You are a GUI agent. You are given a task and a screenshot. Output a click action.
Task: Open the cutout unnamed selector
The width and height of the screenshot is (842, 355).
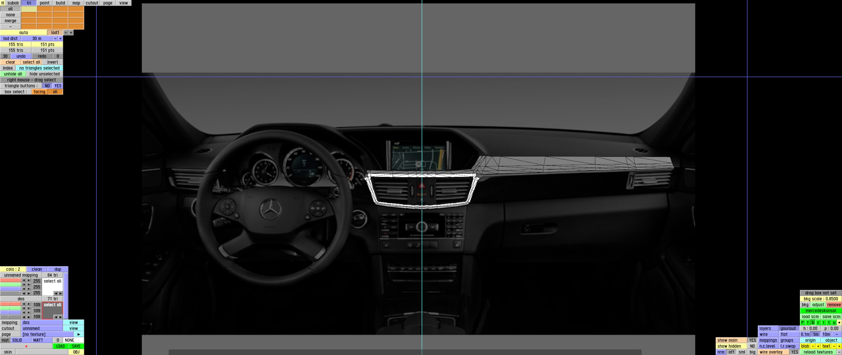42,328
